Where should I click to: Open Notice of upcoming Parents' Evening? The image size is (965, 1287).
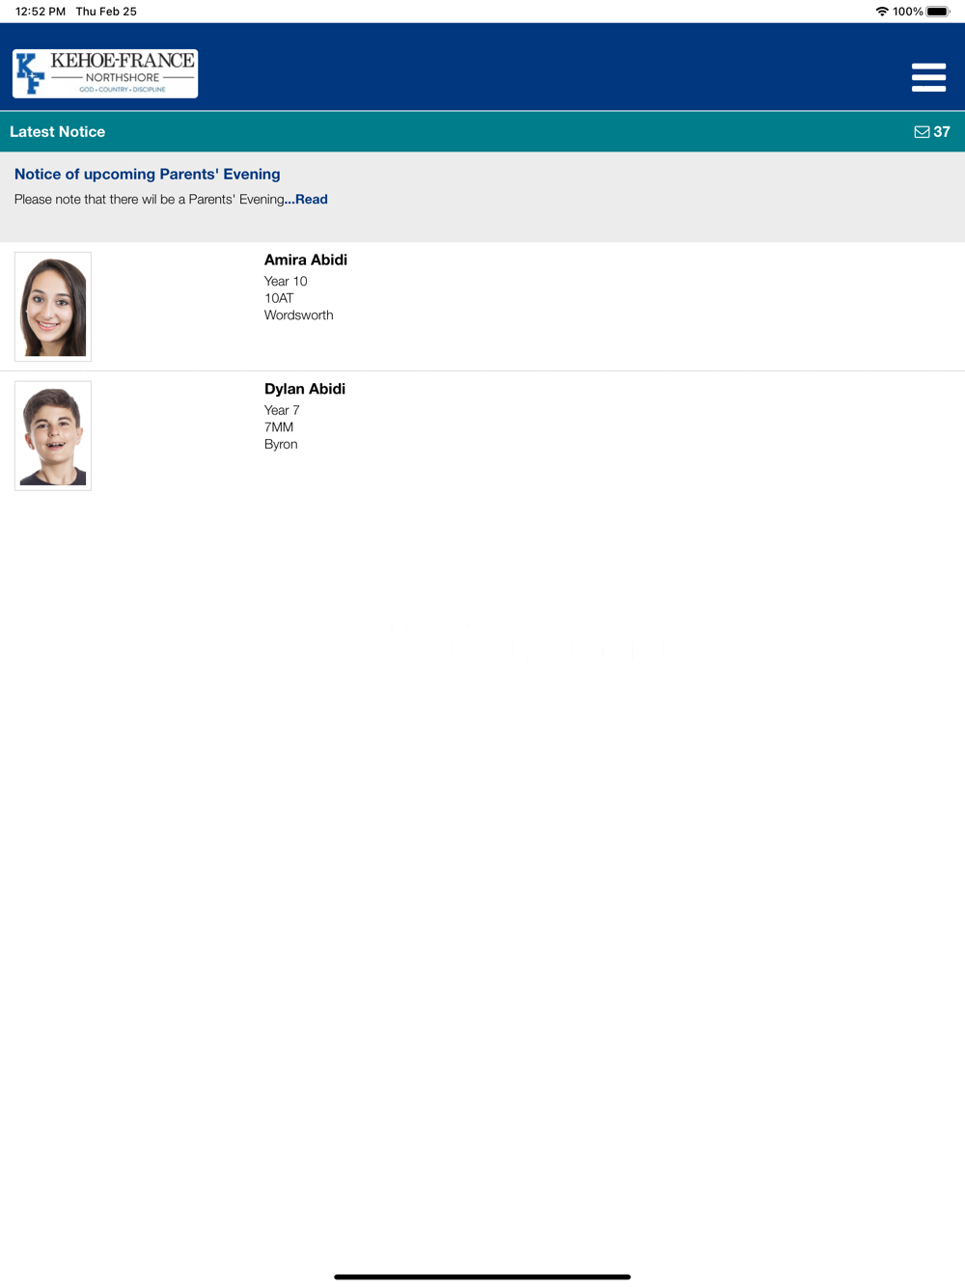pos(148,174)
